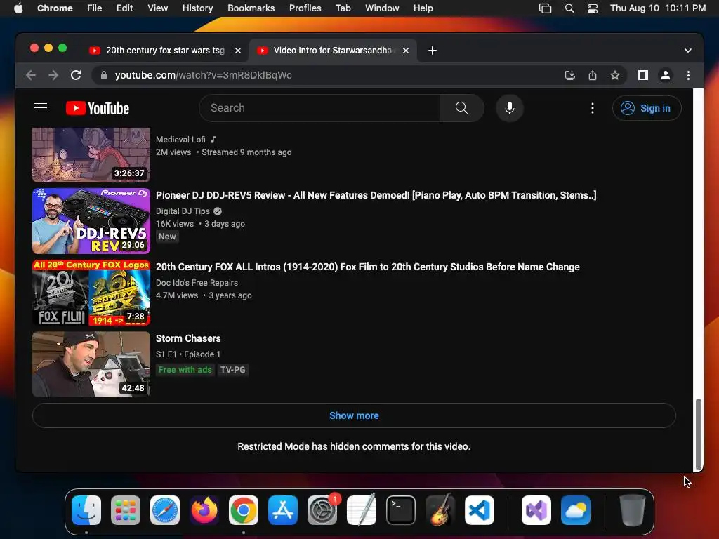Bookmark this tab with the star
719x539 pixels.
point(615,75)
